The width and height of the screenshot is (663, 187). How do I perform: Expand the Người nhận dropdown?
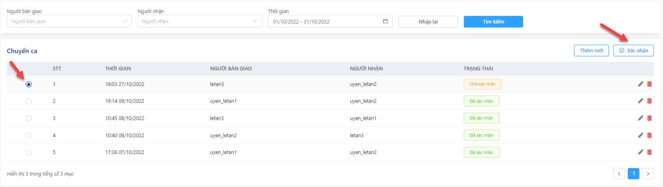point(200,21)
